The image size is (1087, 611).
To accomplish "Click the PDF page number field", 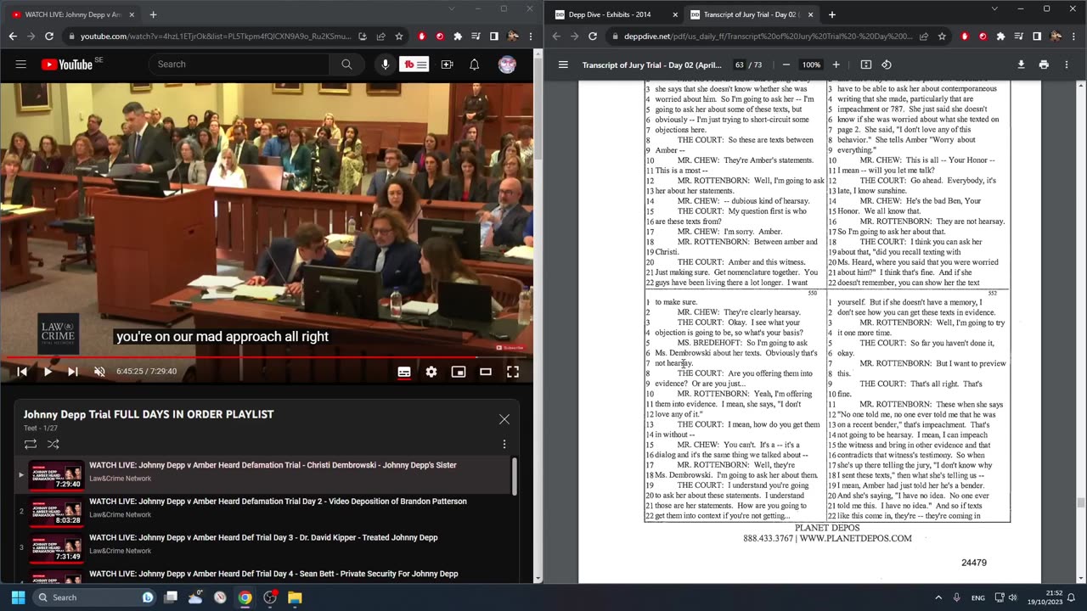I will 740,64.
